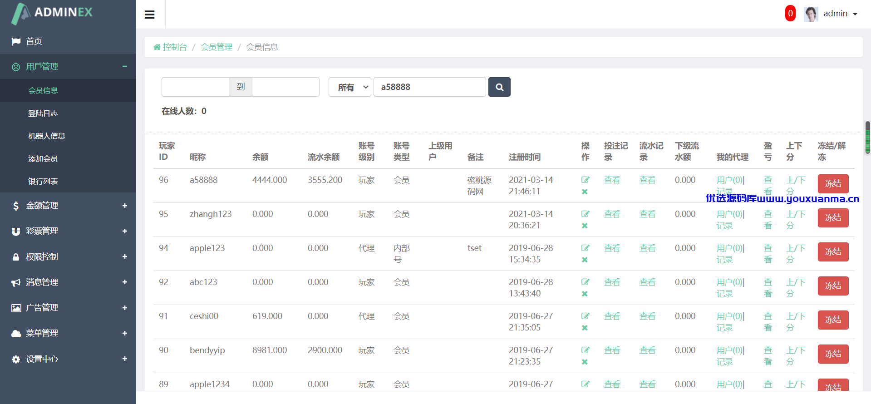
Task: Click the page vertical scrollbar thumb
Action: pos(868,138)
